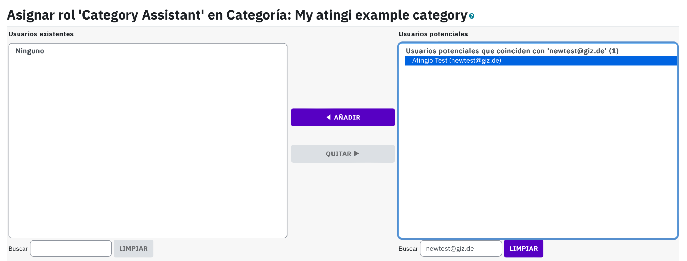This screenshot has width=687, height=261.
Task: Click the left-pointing arrow on AÑADIR
Action: click(x=329, y=117)
